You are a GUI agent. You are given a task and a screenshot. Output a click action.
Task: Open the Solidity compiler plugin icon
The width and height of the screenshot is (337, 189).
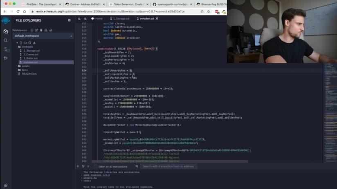point(5,49)
